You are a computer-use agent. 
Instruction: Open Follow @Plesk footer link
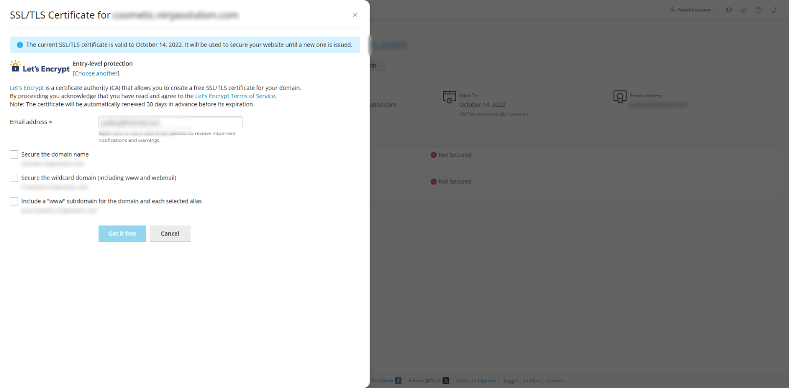429,381
